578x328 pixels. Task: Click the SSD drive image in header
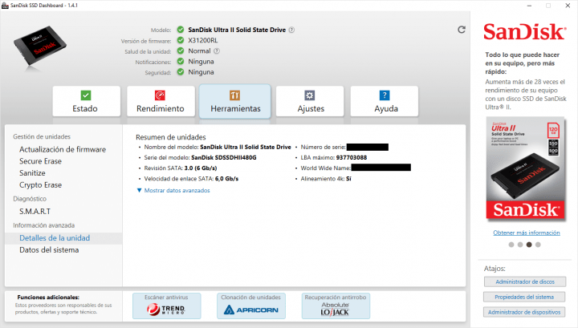(39, 47)
